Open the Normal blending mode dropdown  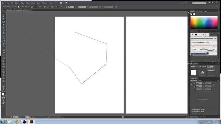click(196, 66)
